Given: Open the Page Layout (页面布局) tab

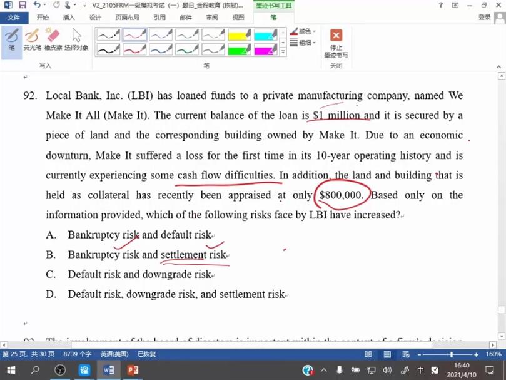Looking at the screenshot, I should pos(127,18).
